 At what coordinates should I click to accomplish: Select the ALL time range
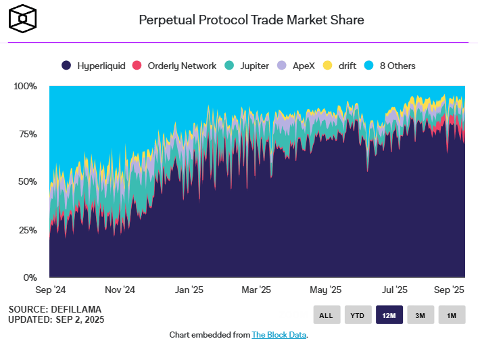coord(327,315)
